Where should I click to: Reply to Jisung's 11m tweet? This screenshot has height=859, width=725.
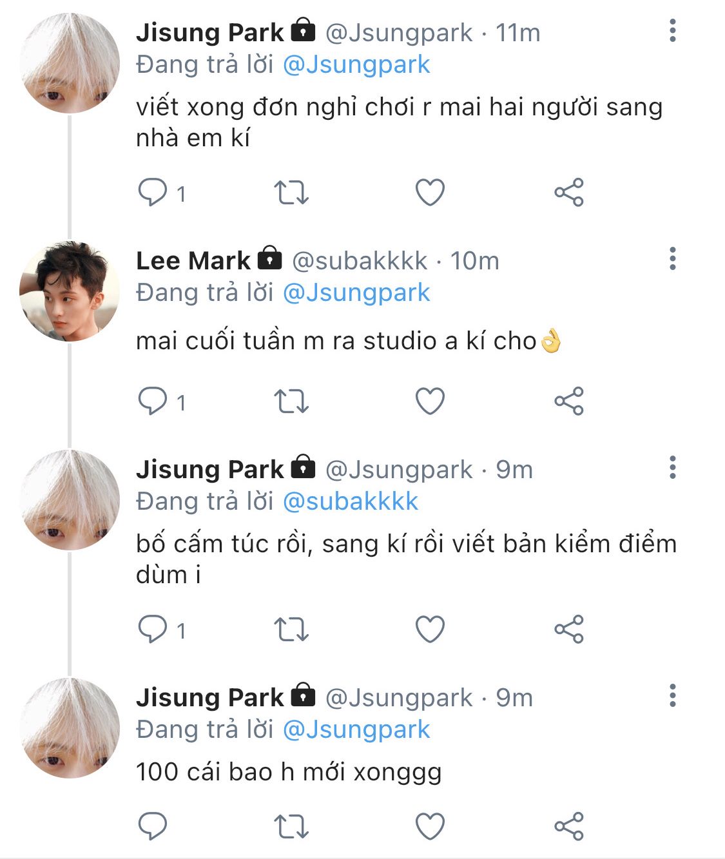coord(153,192)
